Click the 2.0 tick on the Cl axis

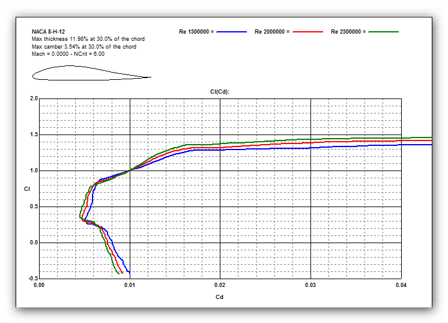34,98
